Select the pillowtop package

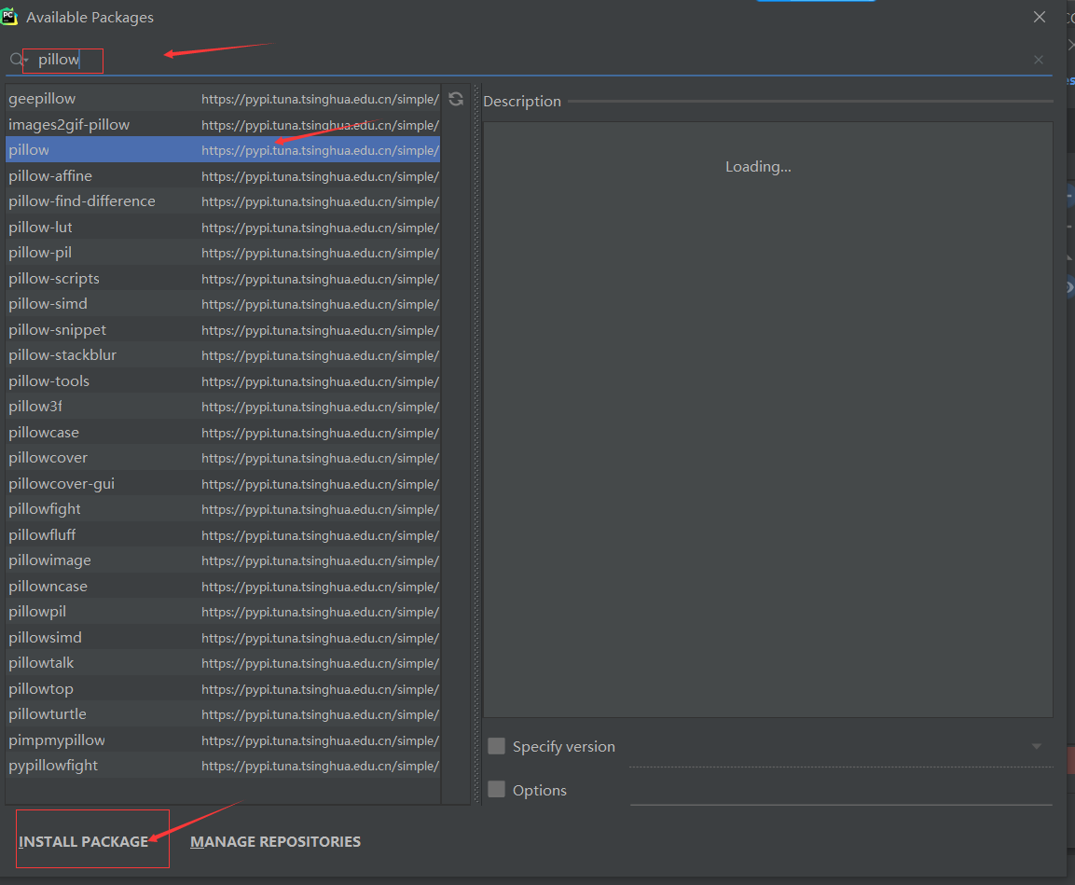coord(223,689)
